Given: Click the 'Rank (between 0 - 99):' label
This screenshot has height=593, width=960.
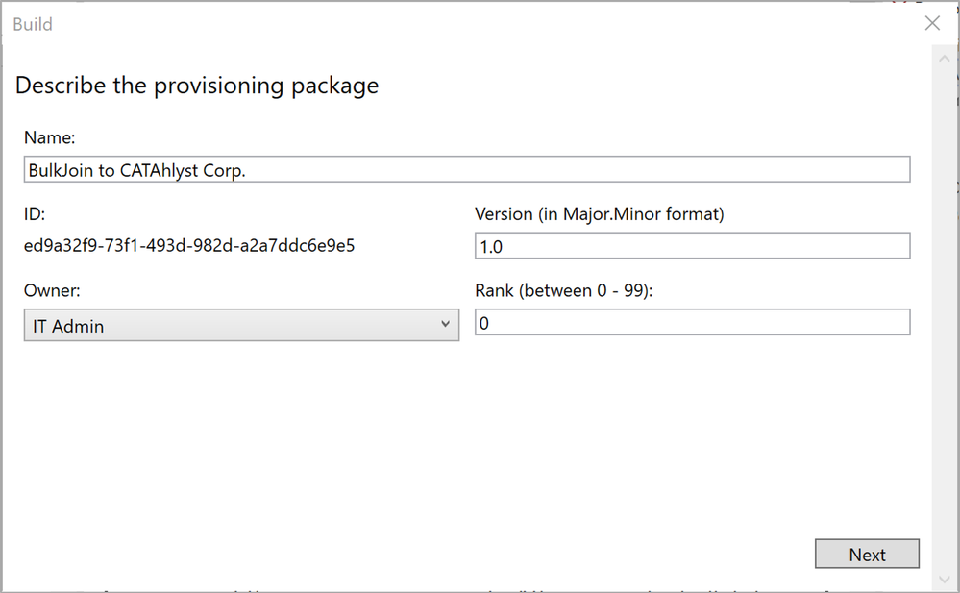Looking at the screenshot, I should click(x=563, y=290).
